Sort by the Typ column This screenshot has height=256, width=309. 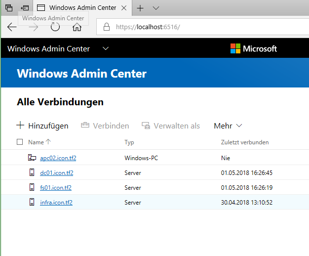click(x=129, y=142)
